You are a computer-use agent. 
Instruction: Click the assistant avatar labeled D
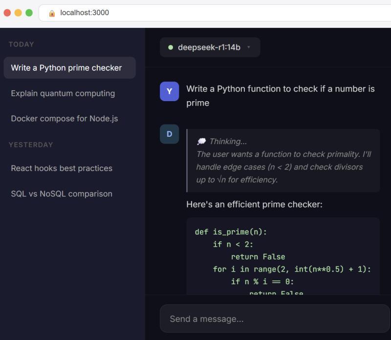click(x=169, y=134)
